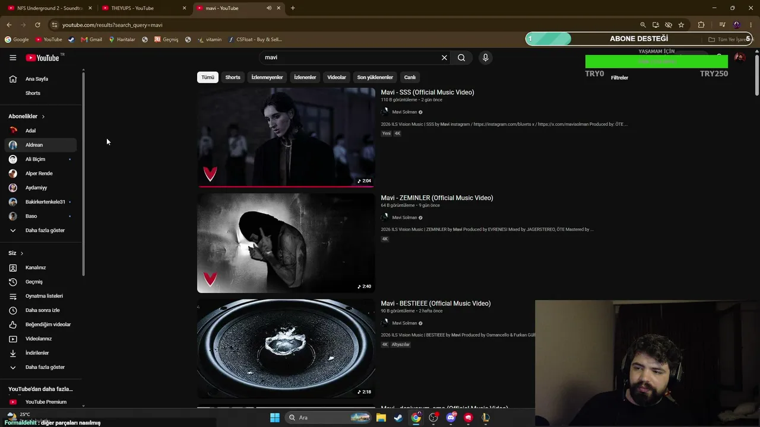This screenshot has width=760, height=427.
Task: Open the Adal channel avatar
Action: coord(13,130)
